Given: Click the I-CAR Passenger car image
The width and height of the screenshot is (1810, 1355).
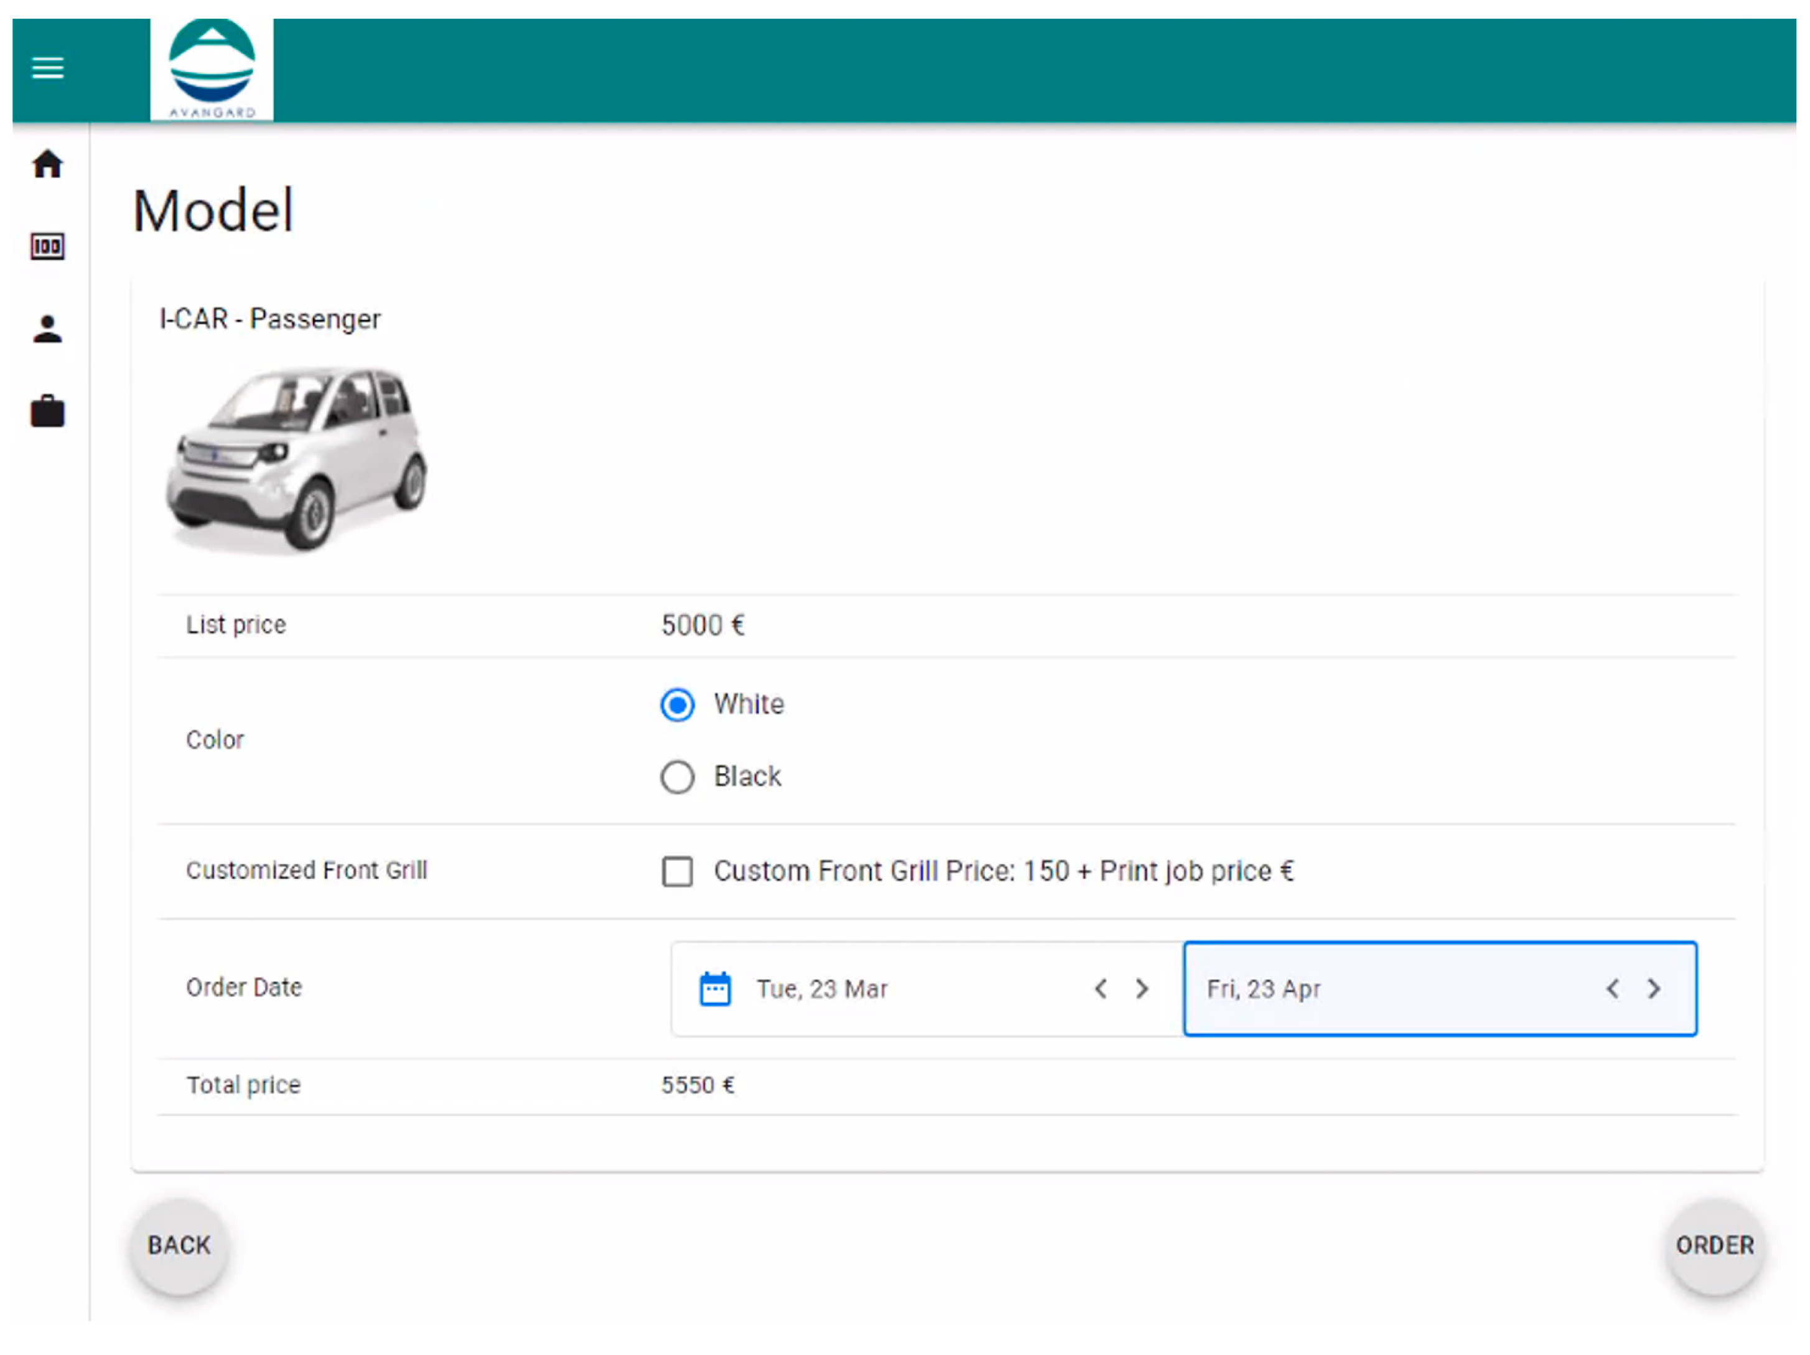Looking at the screenshot, I should pyautogui.click(x=296, y=459).
